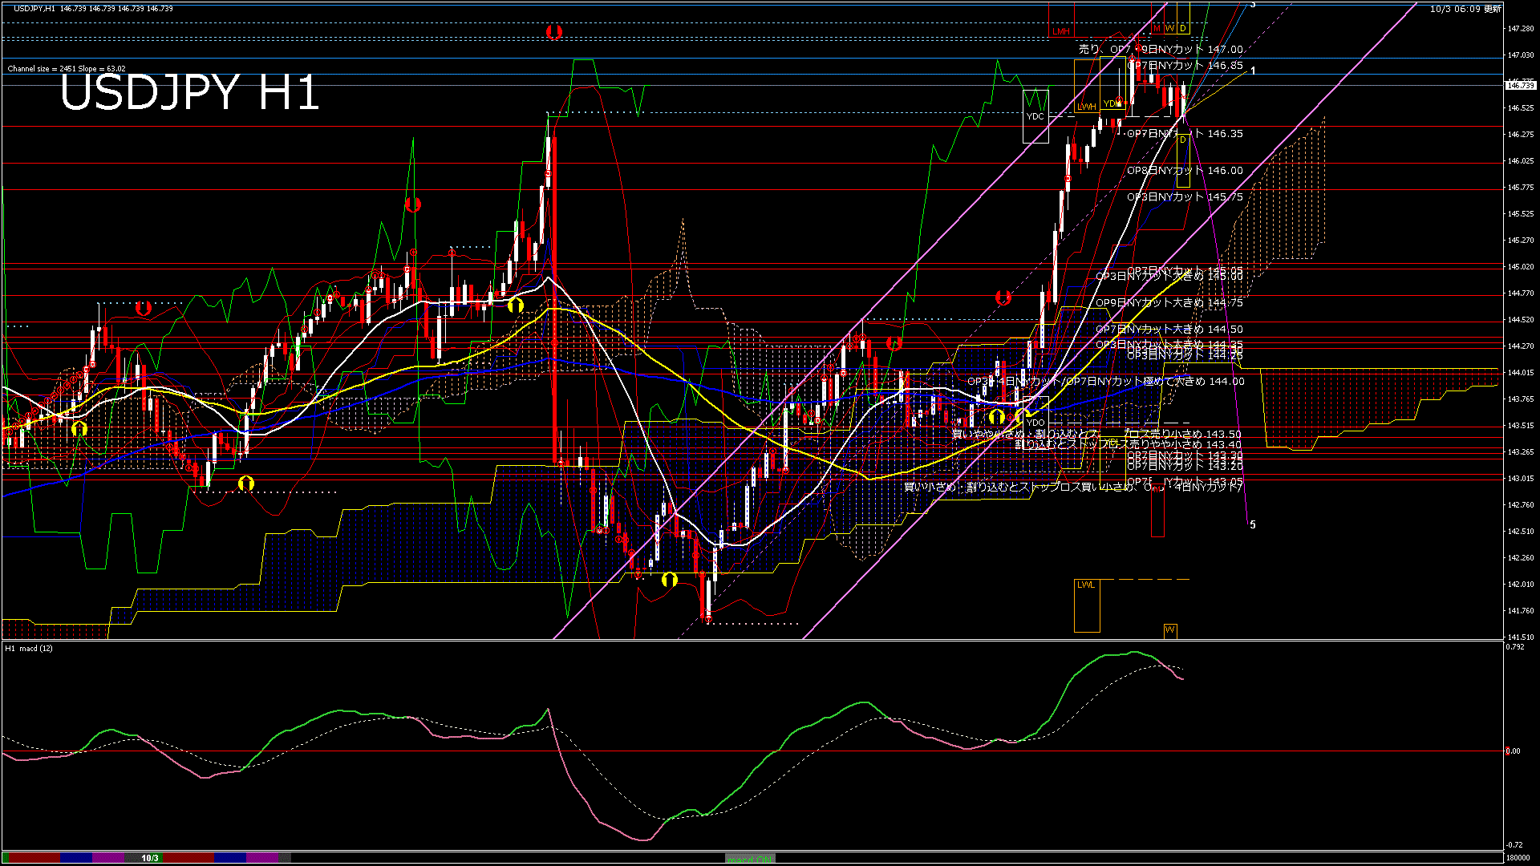
Task: Click the 143.015 price axis value
Action: (x=1521, y=479)
